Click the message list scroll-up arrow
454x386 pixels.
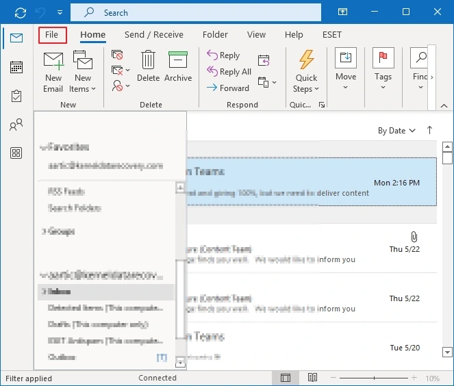pos(447,146)
